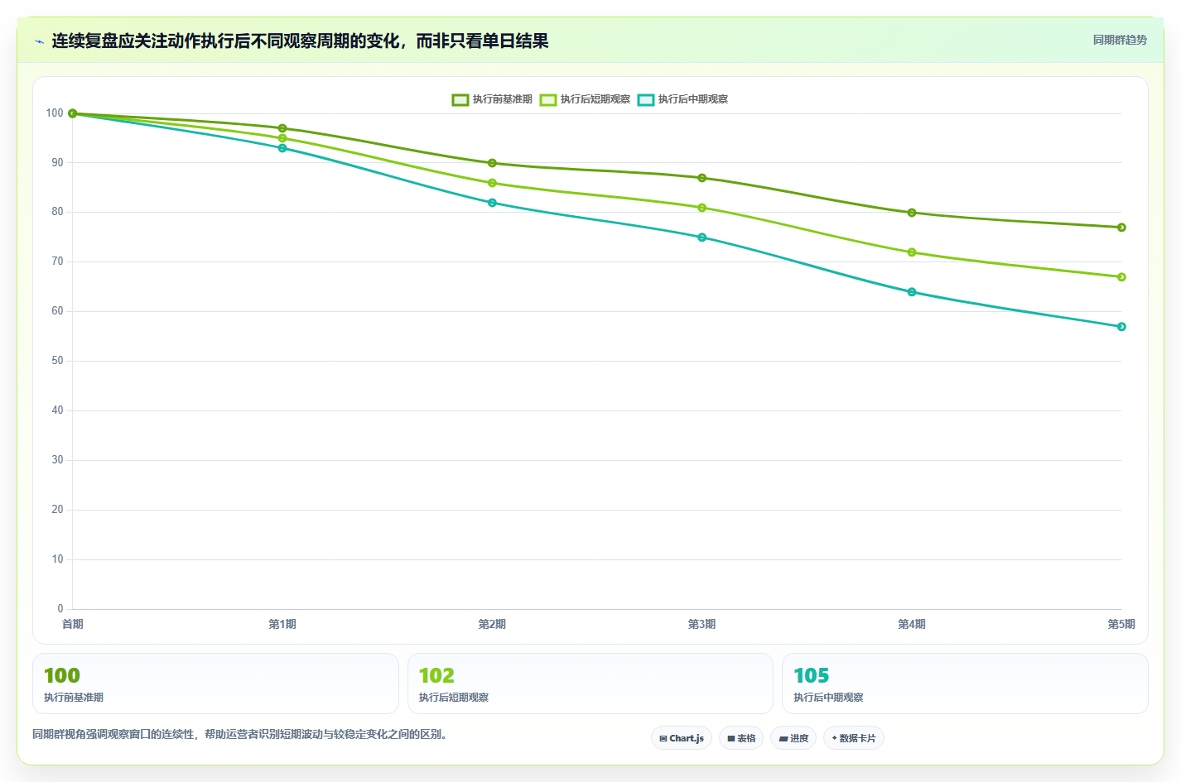This screenshot has width=1181, height=782.
Task: Toggle the 执行后中期观察 legend item
Action: tap(682, 99)
